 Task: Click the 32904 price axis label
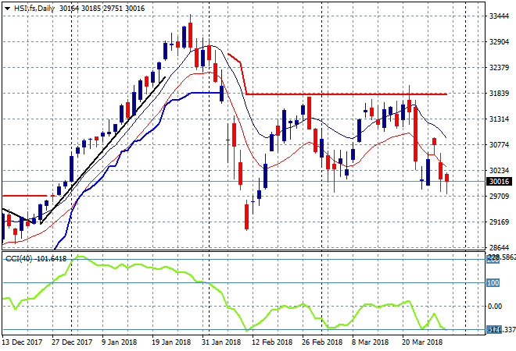point(499,42)
